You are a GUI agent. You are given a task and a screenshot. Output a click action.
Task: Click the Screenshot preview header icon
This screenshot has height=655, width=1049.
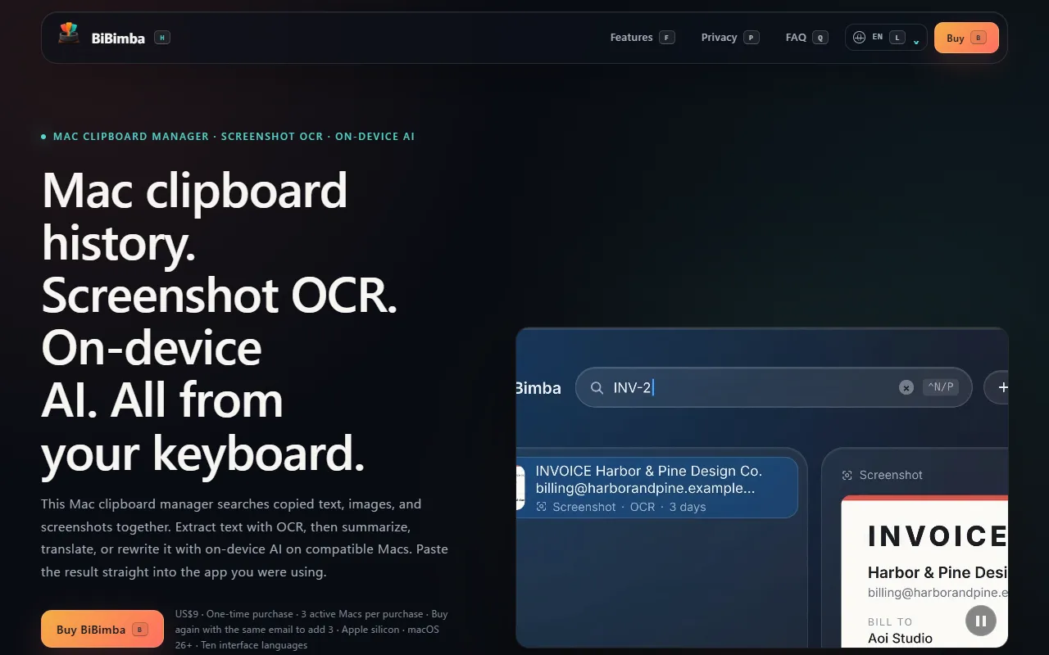[847, 475]
